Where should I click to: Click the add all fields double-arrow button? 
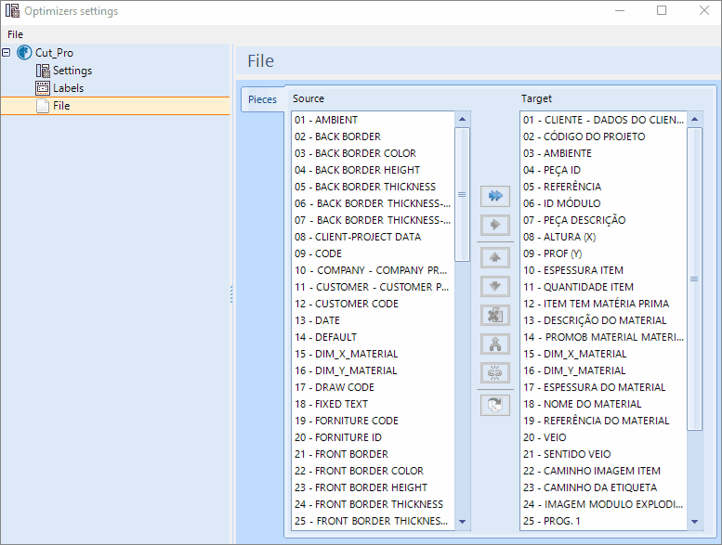[495, 196]
